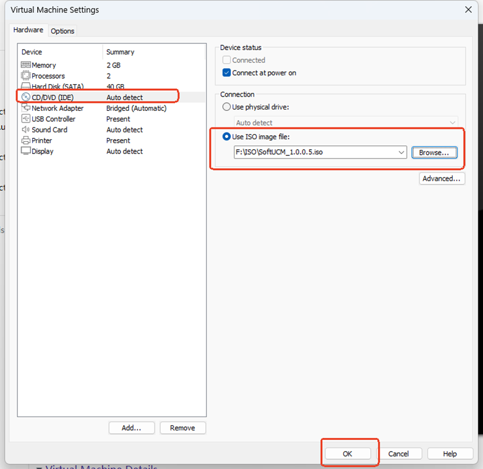Viewport: 483px width, 469px height.
Task: Select the Memory device icon
Action: (x=25, y=65)
